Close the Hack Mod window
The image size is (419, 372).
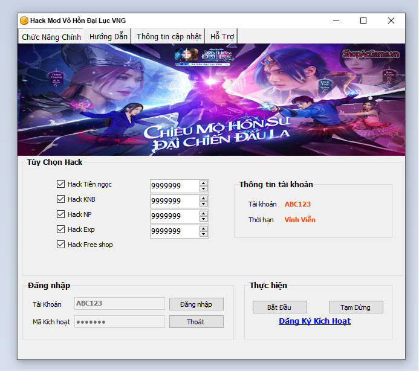pyautogui.click(x=391, y=21)
